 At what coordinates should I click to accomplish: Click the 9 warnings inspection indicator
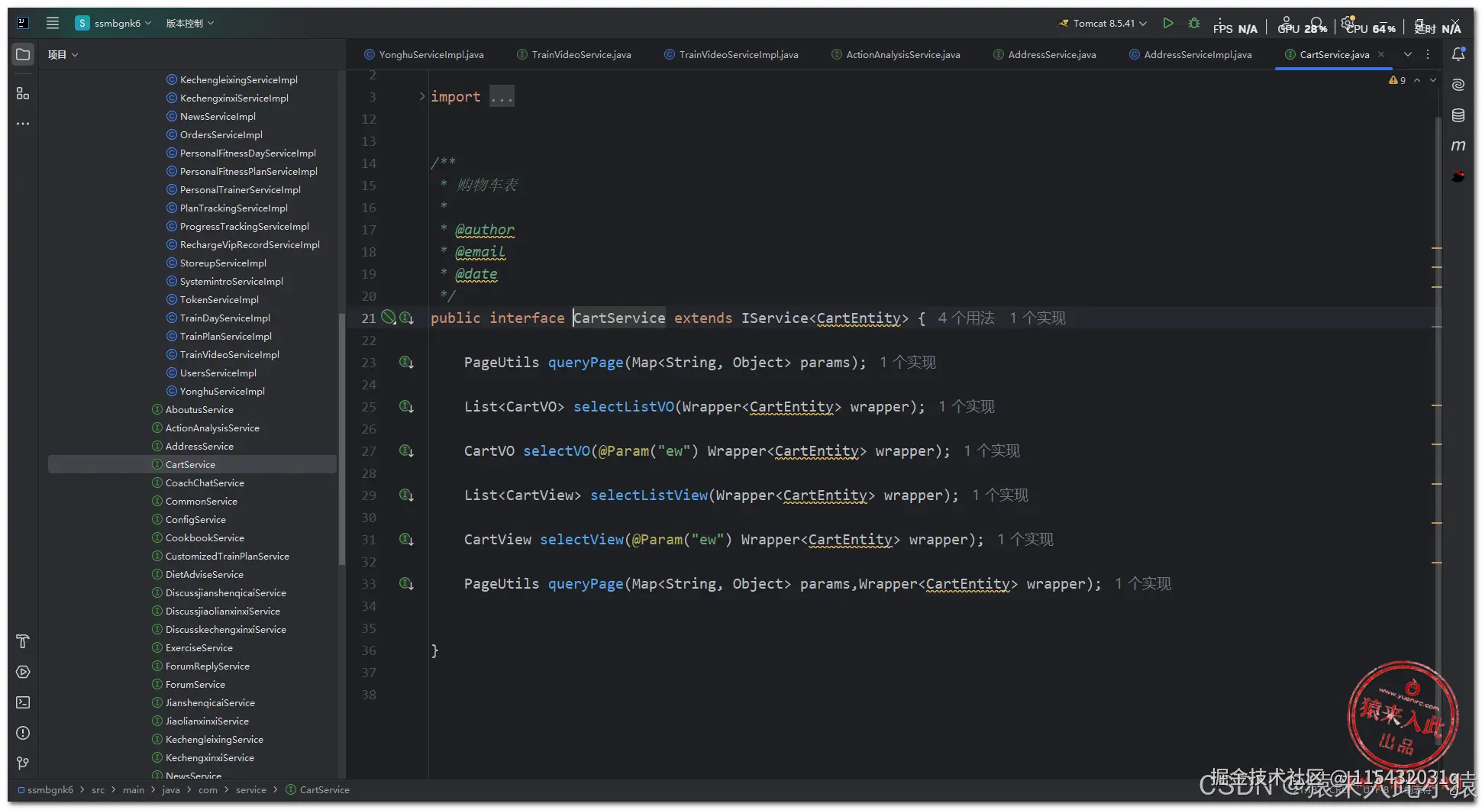(1397, 80)
